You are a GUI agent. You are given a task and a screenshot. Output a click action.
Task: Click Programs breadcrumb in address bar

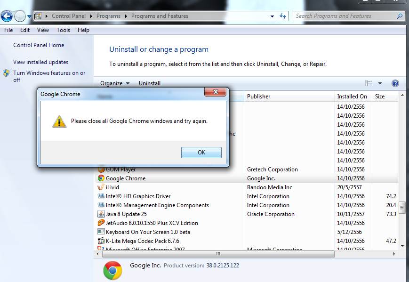point(109,16)
